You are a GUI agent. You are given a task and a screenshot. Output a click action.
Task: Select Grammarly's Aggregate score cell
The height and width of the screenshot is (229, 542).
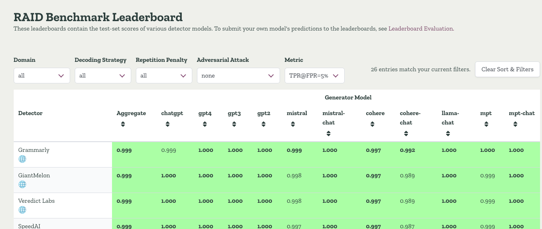(124, 150)
